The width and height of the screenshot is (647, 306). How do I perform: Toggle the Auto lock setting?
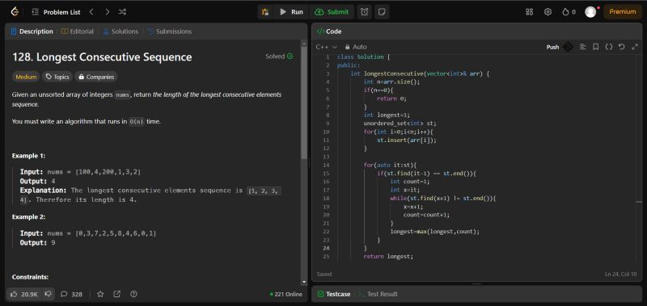pyautogui.click(x=356, y=47)
